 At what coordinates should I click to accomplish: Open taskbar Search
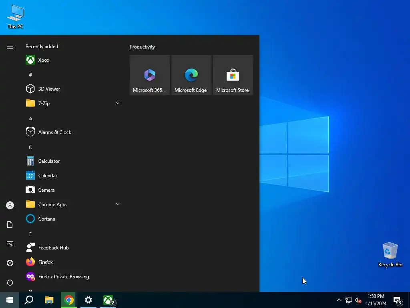pyautogui.click(x=29, y=300)
